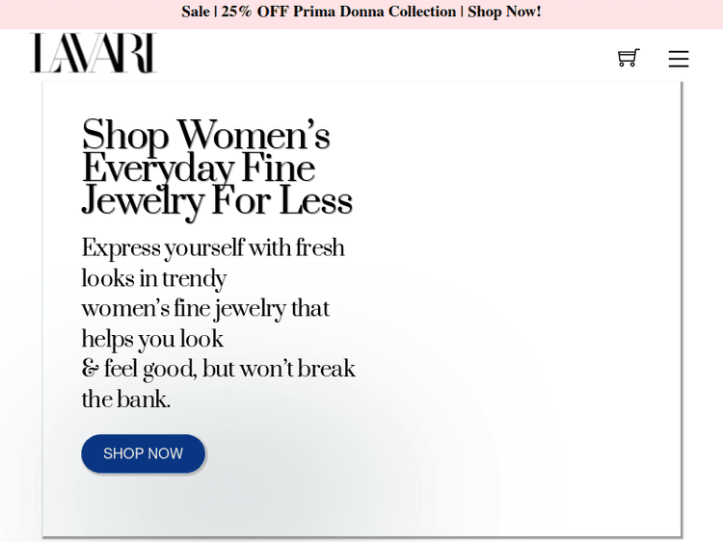The image size is (723, 542).
Task: Click the "Jewelry For Less" heading line
Action: click(217, 202)
